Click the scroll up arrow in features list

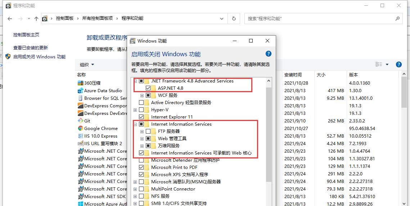[x=269, y=81]
